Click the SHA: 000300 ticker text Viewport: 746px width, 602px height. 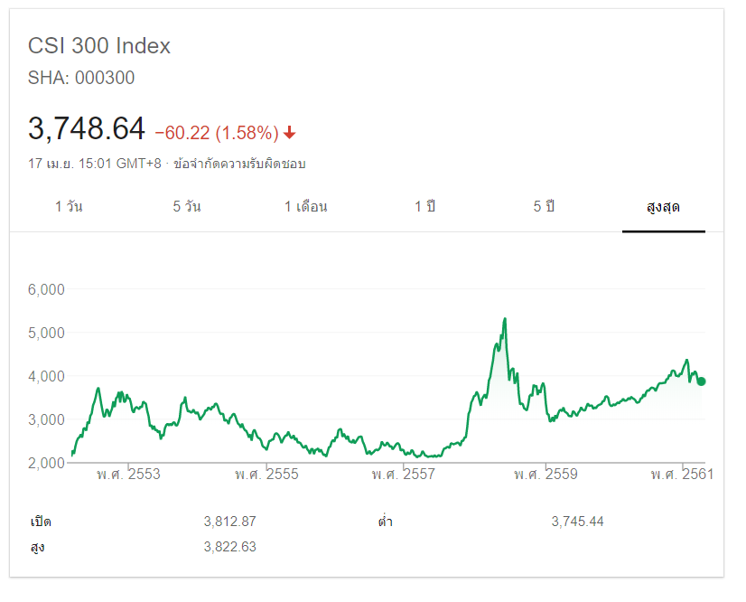tap(81, 78)
